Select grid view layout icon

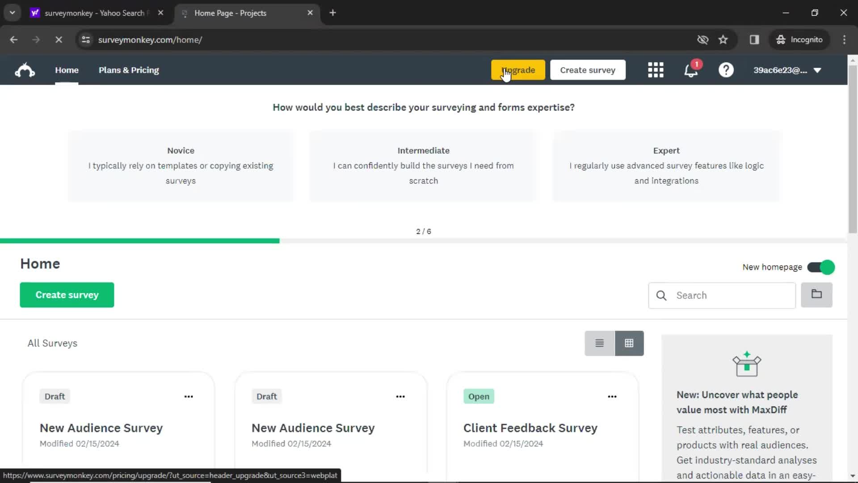coord(629,343)
